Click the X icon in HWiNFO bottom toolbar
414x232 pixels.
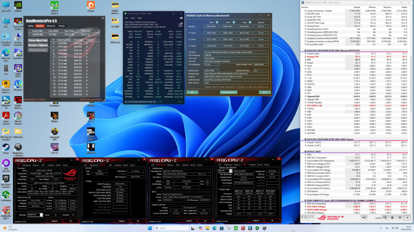click(407, 217)
